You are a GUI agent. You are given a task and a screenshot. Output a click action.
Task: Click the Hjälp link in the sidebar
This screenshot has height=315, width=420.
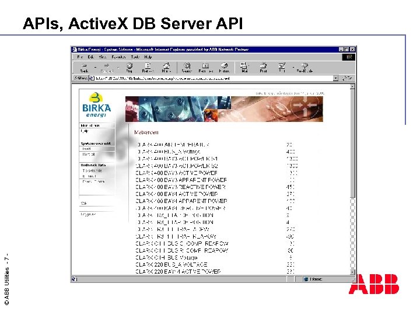(85, 131)
